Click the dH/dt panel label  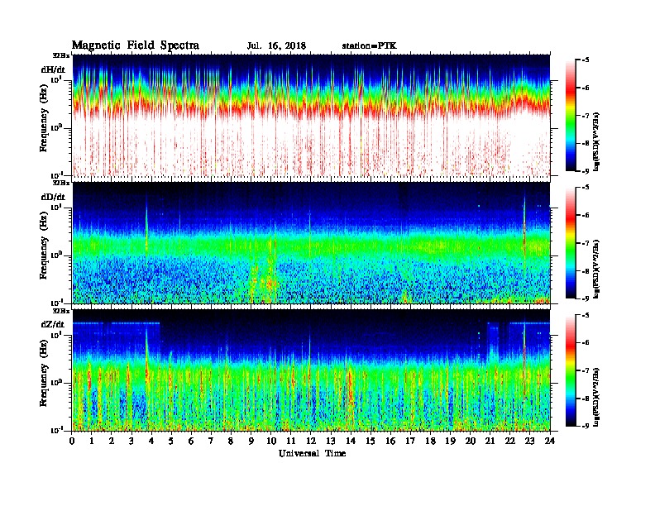click(x=53, y=69)
